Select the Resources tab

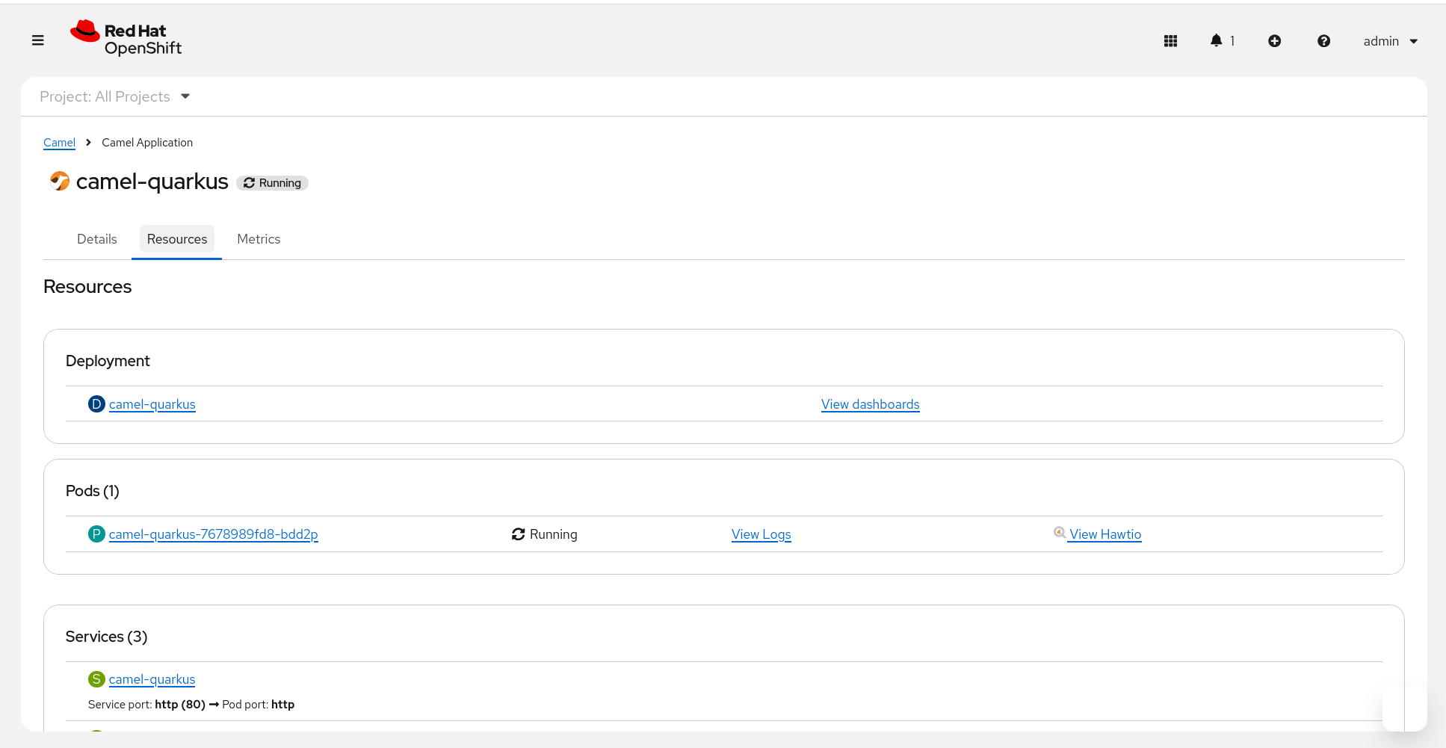coord(177,239)
